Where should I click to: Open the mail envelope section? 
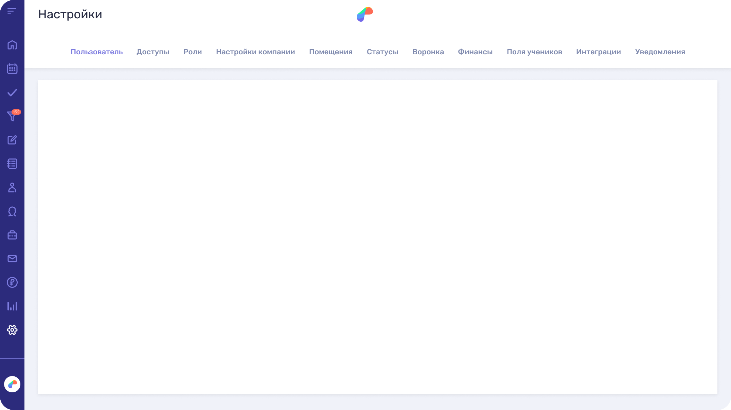tap(12, 259)
